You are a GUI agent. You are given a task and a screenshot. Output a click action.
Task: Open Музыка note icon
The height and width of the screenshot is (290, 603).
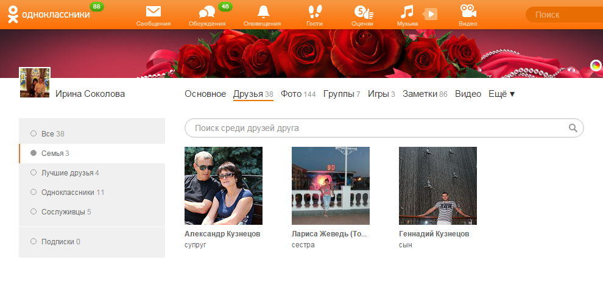407,12
